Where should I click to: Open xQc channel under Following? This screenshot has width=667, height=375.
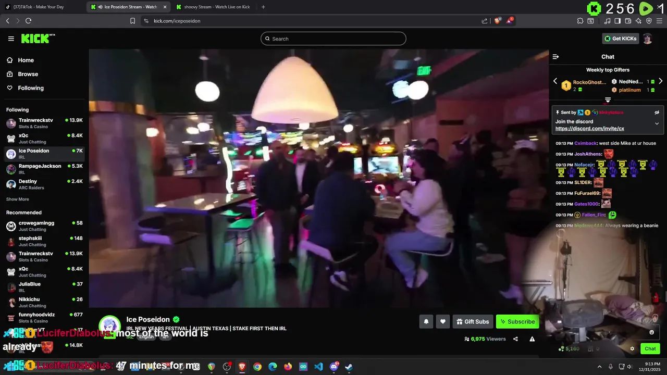pyautogui.click(x=44, y=139)
